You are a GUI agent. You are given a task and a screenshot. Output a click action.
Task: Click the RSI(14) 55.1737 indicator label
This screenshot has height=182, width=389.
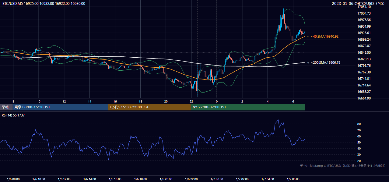tap(13, 115)
